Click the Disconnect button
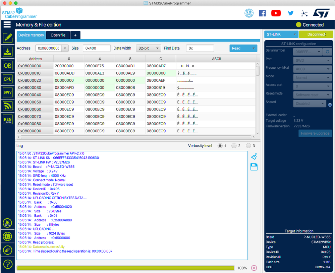The image size is (335, 273). (x=316, y=34)
